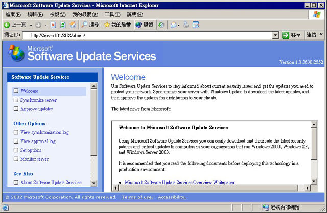Click the box icon beside Approve updates

coord(16,109)
